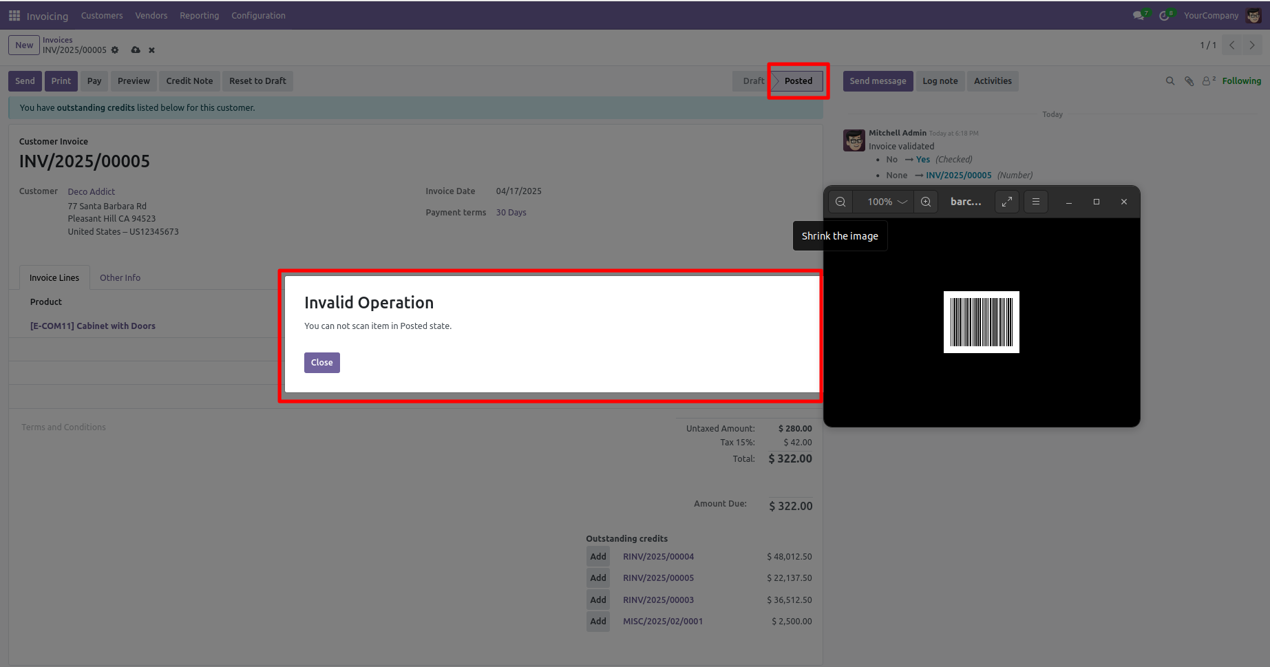Click the $ 322.00 Amount Due value
Screen dimensions: 1270x667
pos(791,506)
